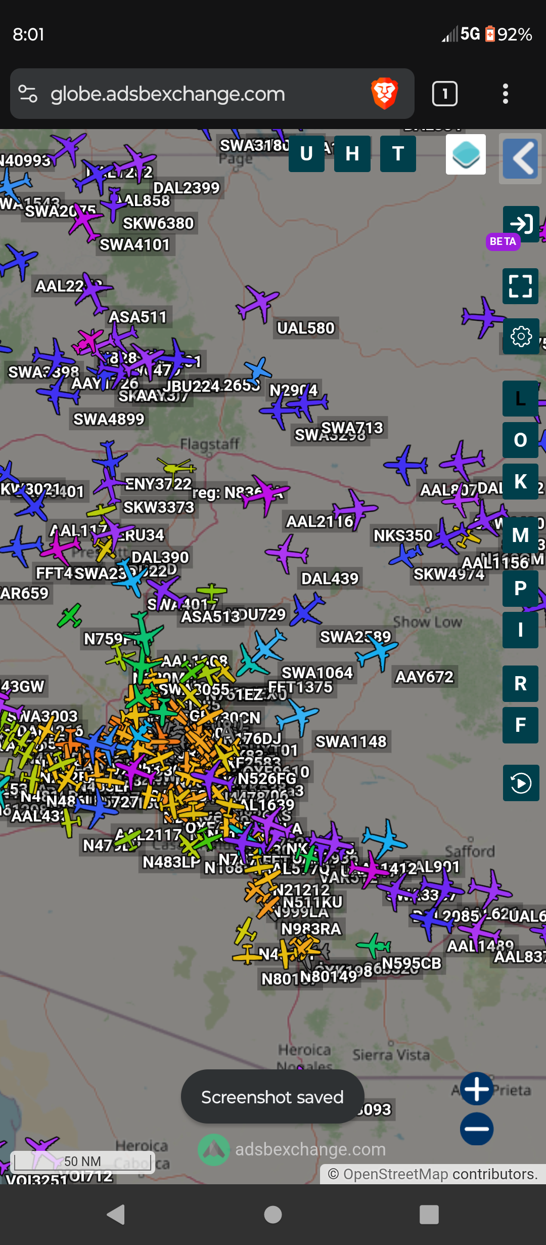Select SWA4899 flight label

(x=109, y=419)
